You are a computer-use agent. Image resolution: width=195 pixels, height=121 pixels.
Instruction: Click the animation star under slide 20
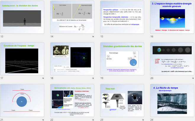pos(193,78)
